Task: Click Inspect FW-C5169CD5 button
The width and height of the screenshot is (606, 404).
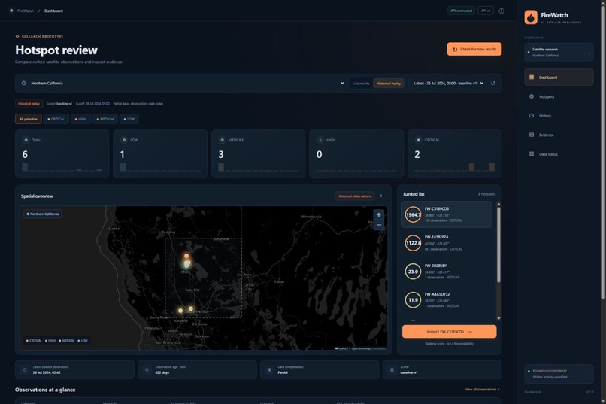Action: pyautogui.click(x=449, y=332)
